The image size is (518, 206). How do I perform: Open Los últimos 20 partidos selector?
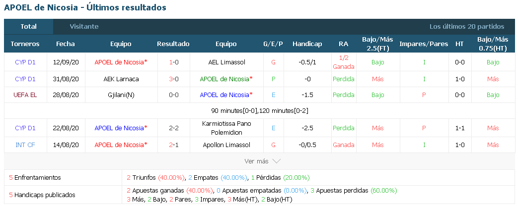(467, 27)
